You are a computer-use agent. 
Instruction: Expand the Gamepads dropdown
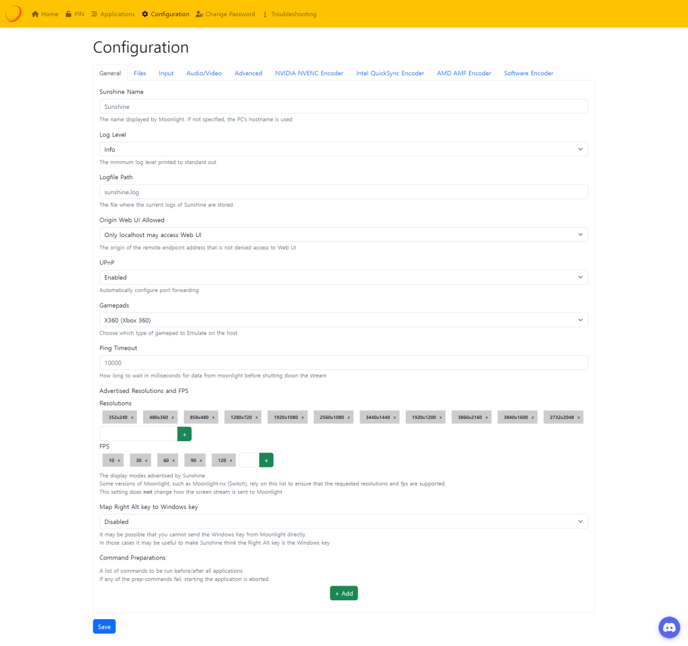click(x=343, y=320)
